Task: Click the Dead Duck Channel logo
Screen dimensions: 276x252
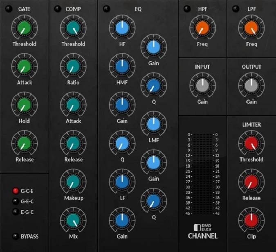Action: click(x=202, y=232)
